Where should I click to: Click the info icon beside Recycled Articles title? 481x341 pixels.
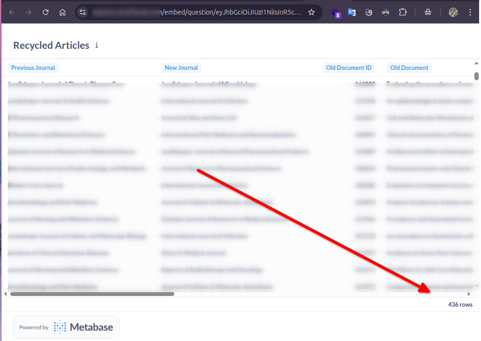[x=97, y=45]
